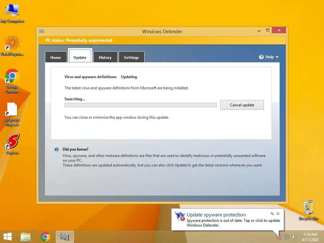
Task: Click the taskbar clock showing 7:16 AM
Action: tap(310, 237)
